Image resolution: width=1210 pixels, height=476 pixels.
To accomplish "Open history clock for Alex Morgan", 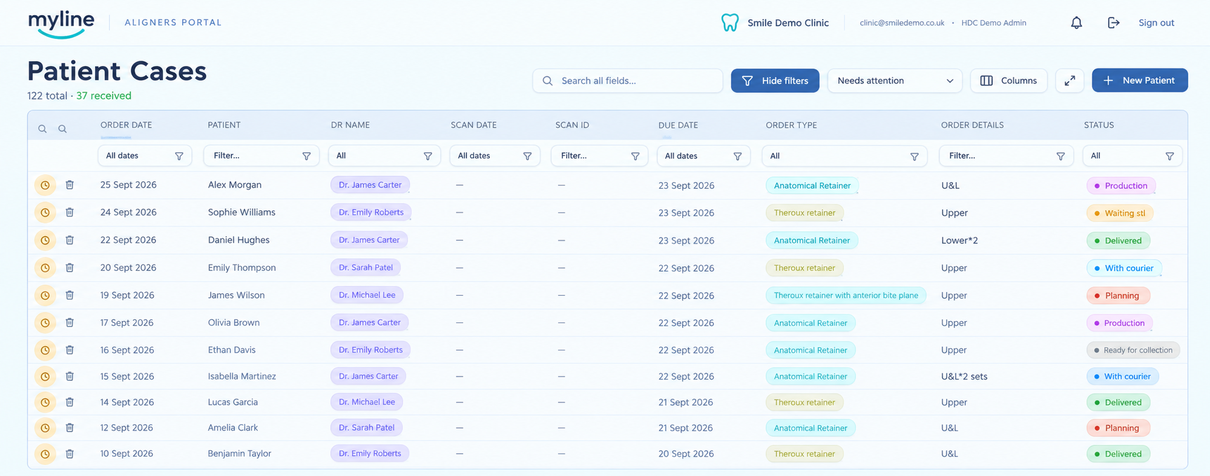I will 45,185.
